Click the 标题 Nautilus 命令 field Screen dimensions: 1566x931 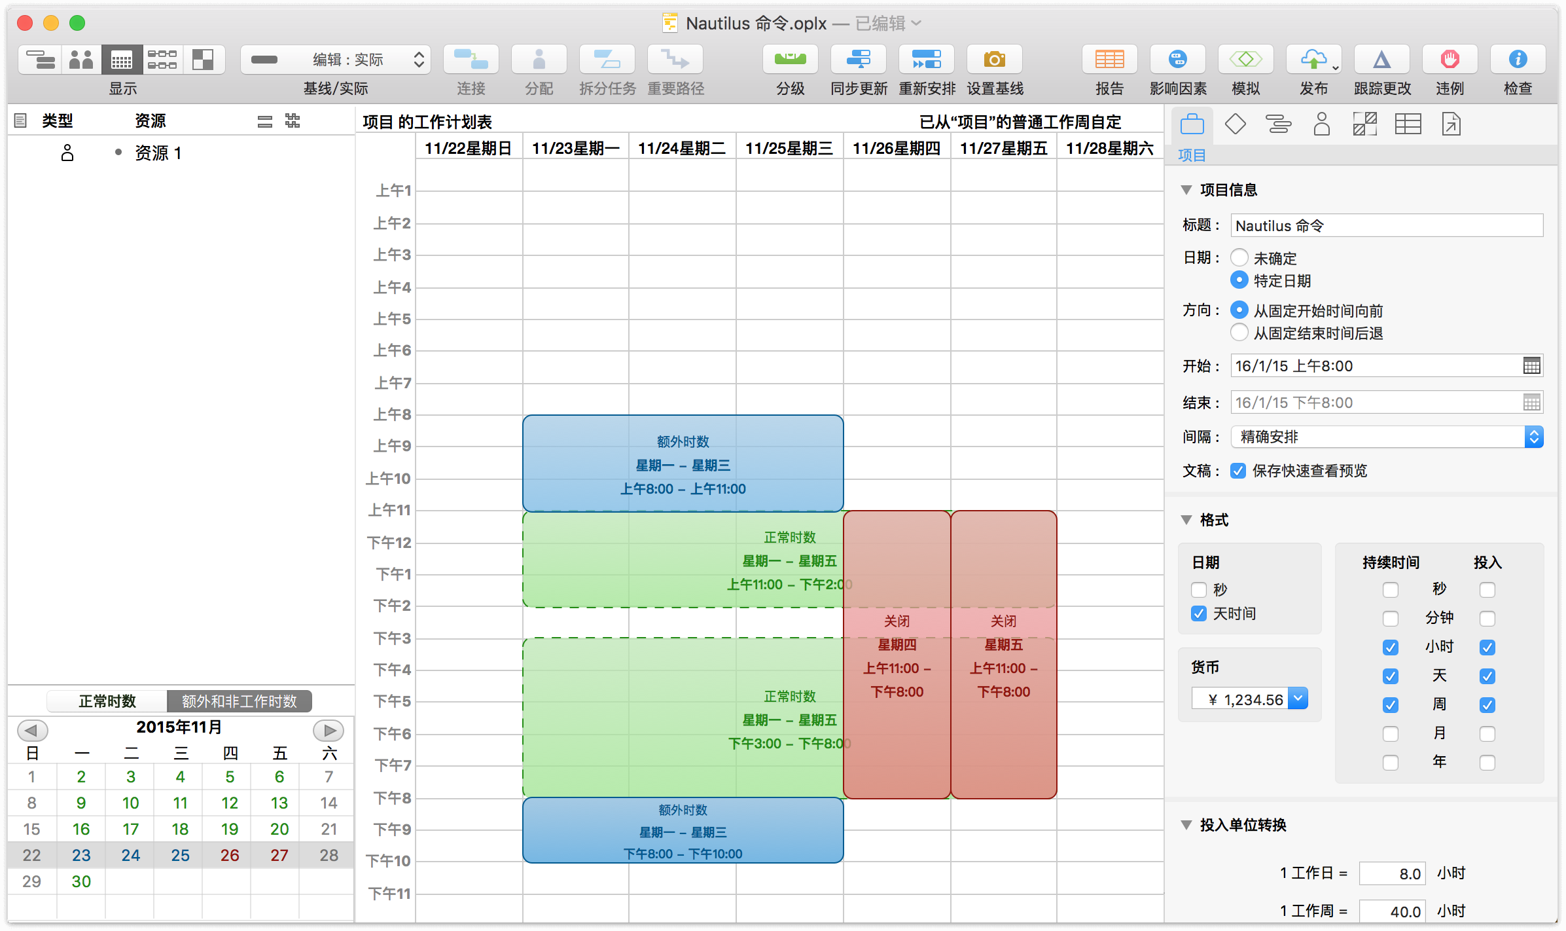pos(1387,225)
